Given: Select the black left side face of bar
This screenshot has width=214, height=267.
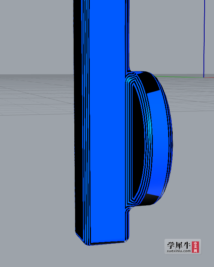Looking at the screenshot, I should [x=78, y=119].
